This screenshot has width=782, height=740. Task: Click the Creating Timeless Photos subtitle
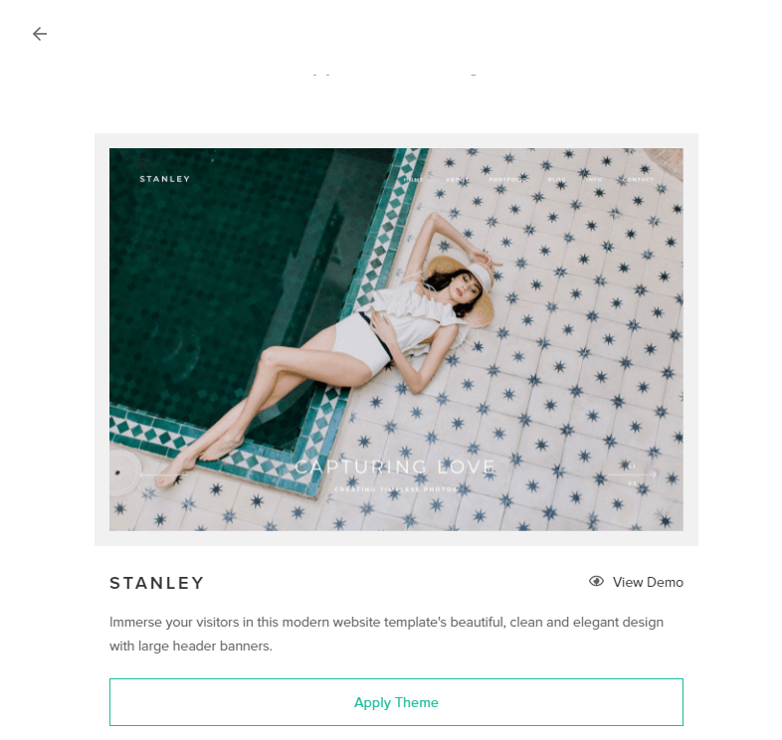(x=395, y=489)
